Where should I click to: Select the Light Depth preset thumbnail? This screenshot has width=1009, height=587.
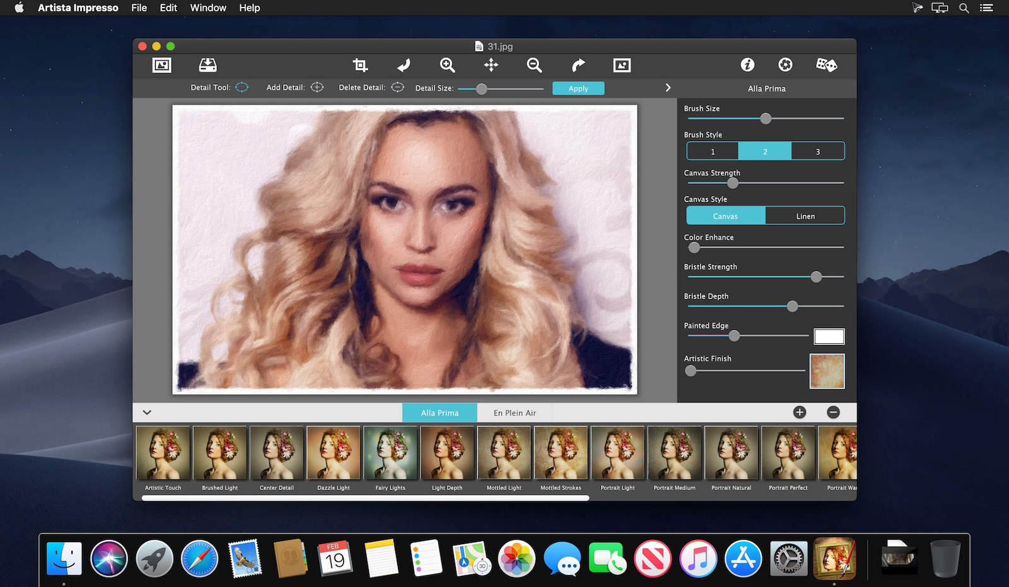(x=447, y=453)
